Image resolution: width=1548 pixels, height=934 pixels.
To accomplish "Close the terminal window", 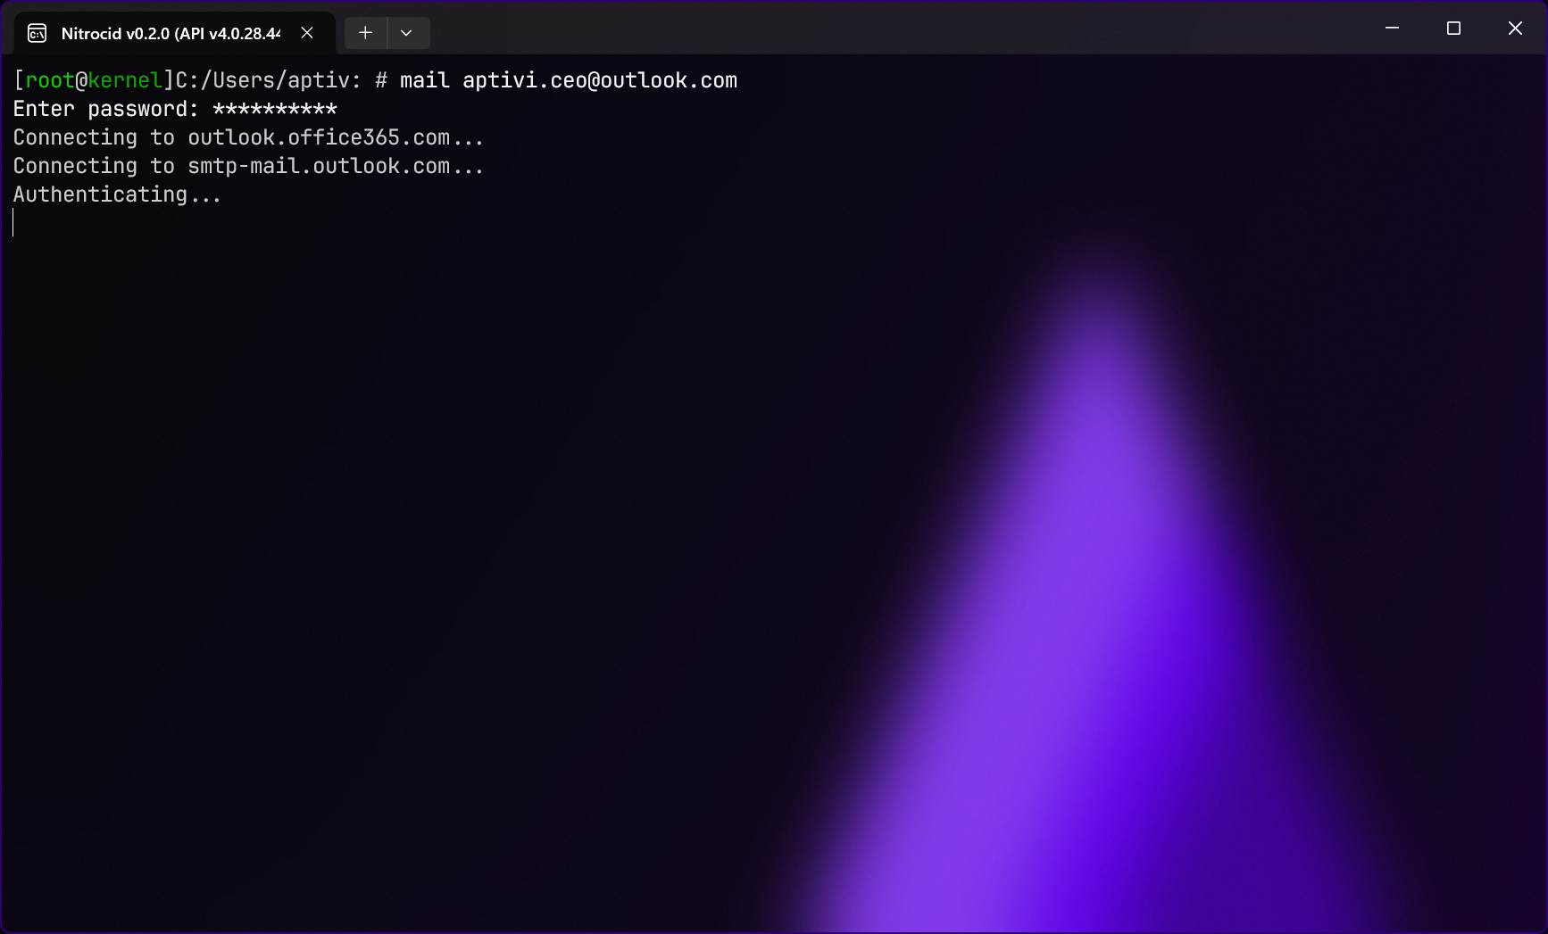I will 1515,29.
